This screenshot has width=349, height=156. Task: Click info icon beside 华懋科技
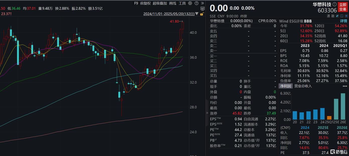pos(334,4)
